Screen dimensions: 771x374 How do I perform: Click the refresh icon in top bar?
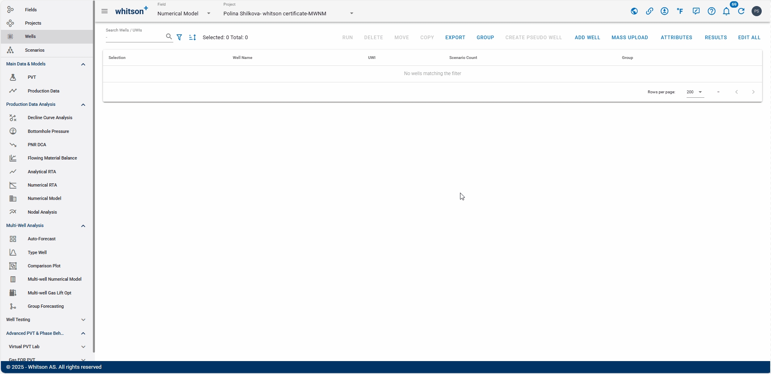point(742,11)
